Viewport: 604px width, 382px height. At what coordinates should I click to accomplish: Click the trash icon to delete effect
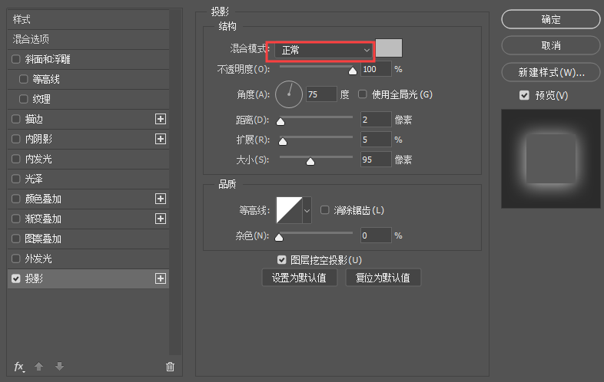click(x=170, y=367)
